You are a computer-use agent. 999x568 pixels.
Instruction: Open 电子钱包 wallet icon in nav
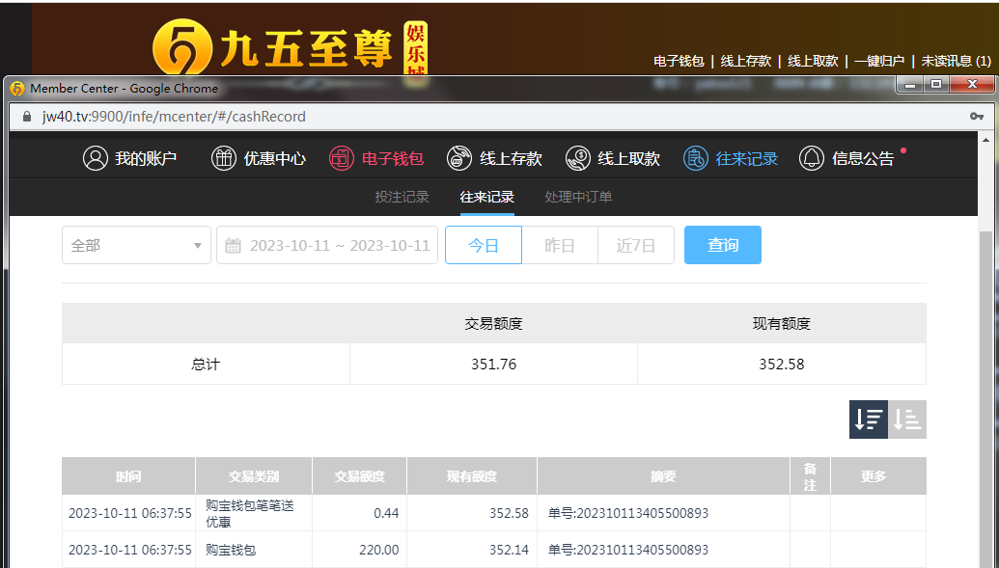click(342, 158)
